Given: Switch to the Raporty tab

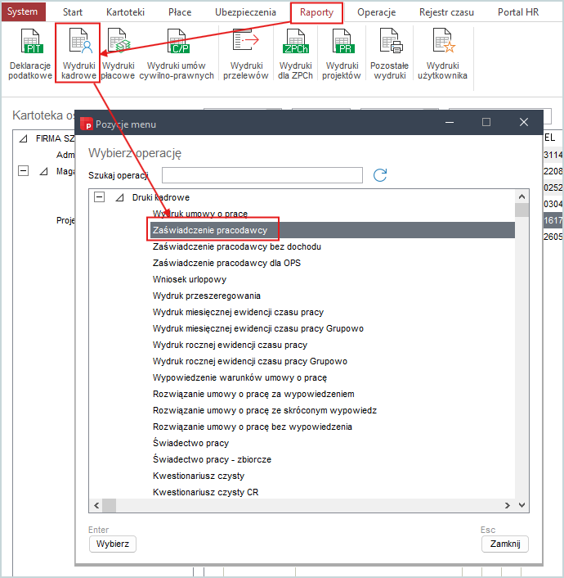Looking at the screenshot, I should pyautogui.click(x=316, y=12).
